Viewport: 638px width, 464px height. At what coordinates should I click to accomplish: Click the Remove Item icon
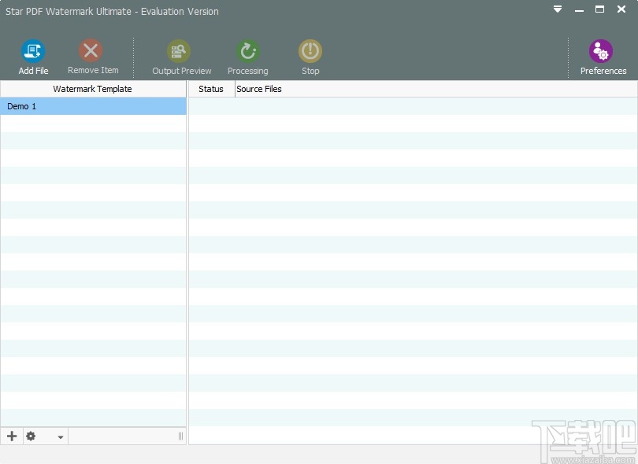91,51
